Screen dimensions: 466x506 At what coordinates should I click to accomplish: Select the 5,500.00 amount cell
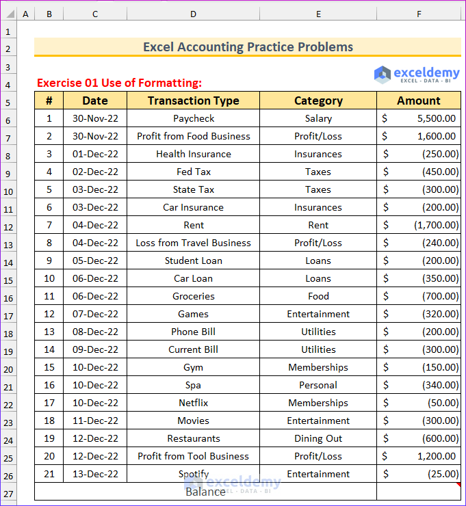pos(419,118)
